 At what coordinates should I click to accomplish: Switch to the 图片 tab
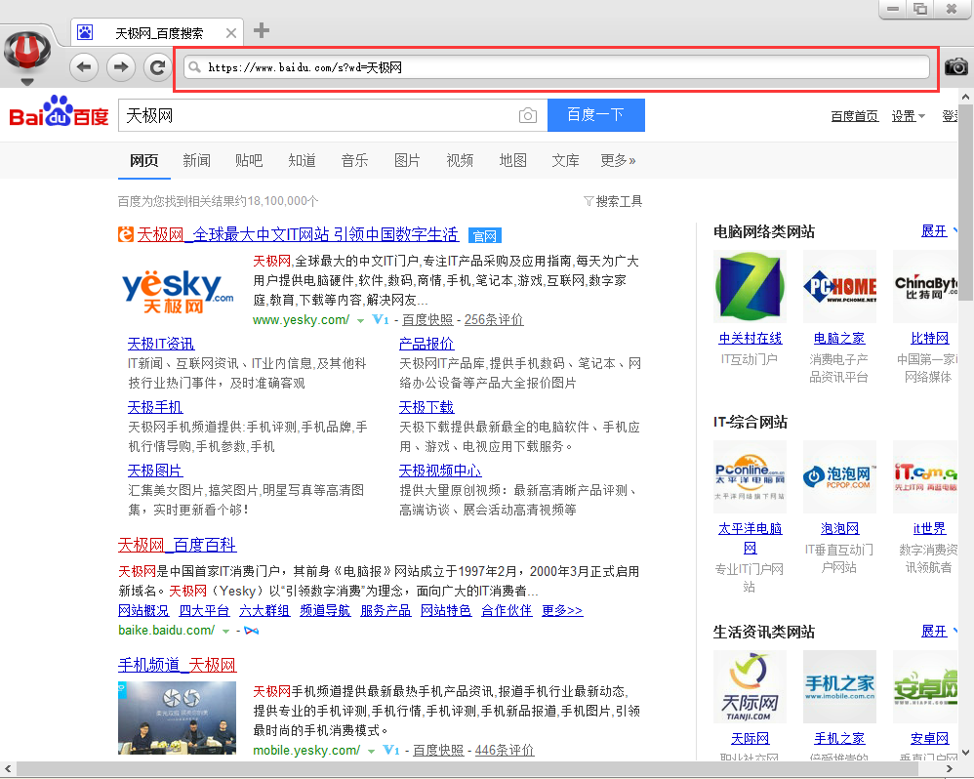[407, 160]
